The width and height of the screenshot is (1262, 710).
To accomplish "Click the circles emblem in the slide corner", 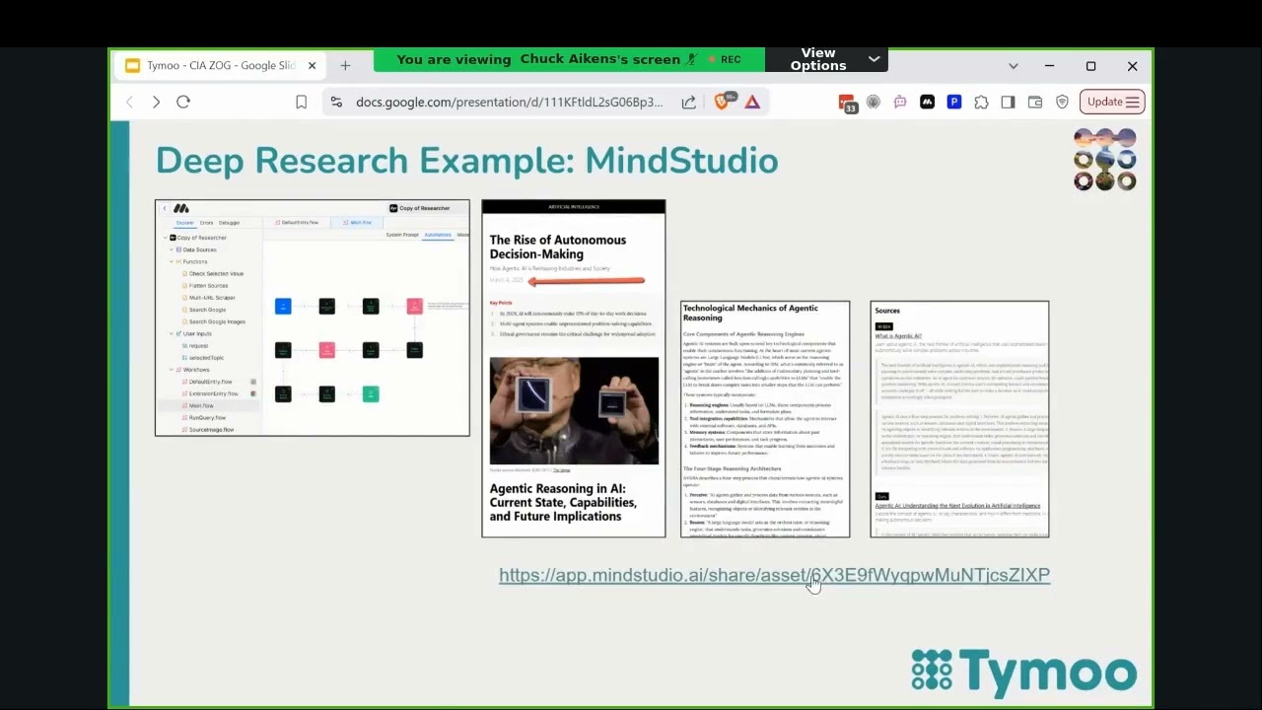I will click(x=1105, y=160).
